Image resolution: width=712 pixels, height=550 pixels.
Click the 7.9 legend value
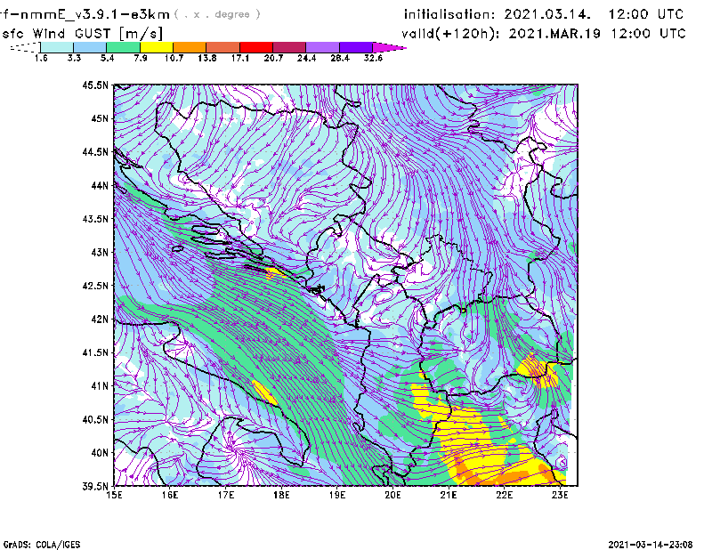(x=141, y=58)
